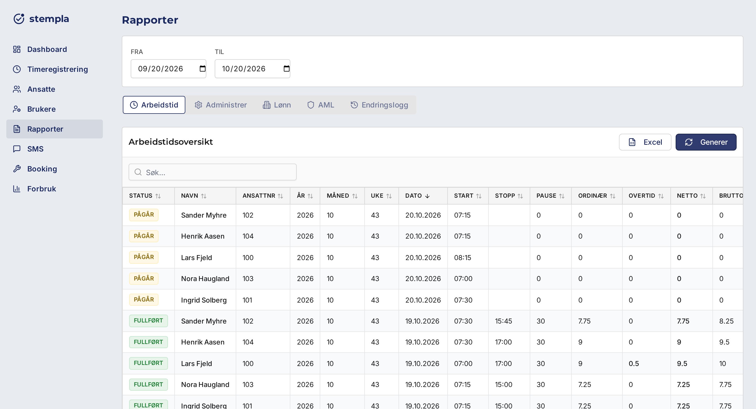
Task: Open Forbruk chart icon
Action: point(17,189)
